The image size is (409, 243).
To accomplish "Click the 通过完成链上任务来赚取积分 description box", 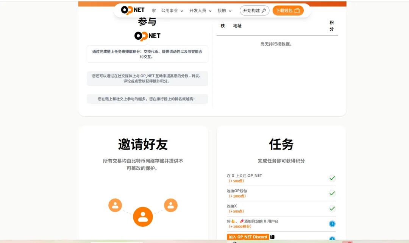I will click(147, 54).
